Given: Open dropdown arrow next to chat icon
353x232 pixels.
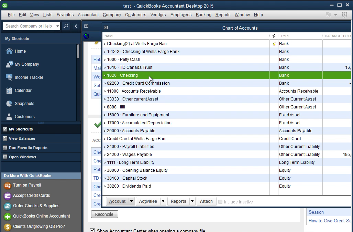Looking at the screenshot, I should click(x=335, y=15).
